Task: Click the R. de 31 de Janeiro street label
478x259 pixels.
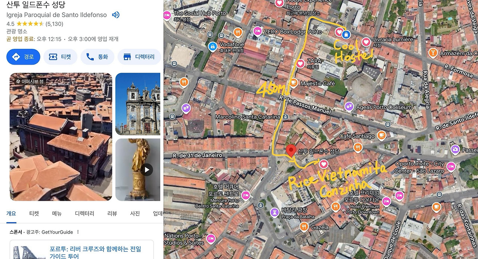Action: (198, 155)
